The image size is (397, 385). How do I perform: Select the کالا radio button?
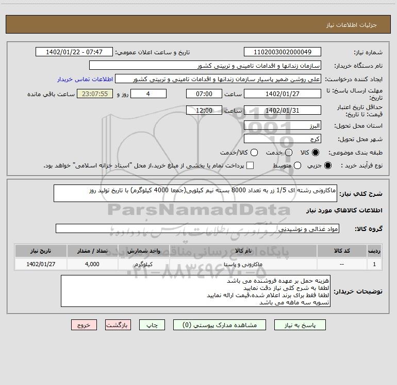(x=316, y=152)
